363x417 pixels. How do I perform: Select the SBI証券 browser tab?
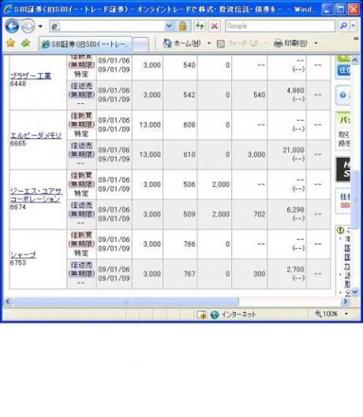86,44
